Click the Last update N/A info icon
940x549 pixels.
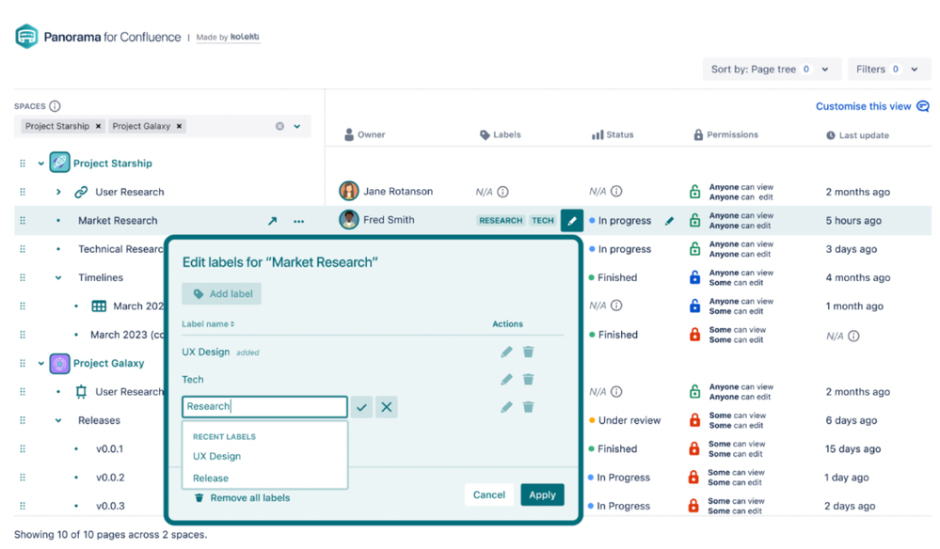click(x=853, y=337)
